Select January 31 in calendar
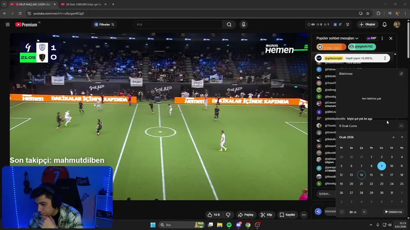 (x=391, y=193)
